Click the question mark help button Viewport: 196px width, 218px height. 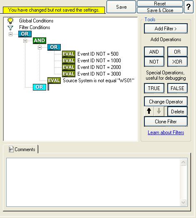tap(189, 7)
